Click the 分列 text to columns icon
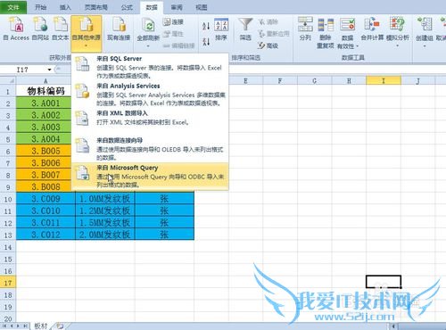The height and width of the screenshot is (330, 446). click(x=305, y=29)
